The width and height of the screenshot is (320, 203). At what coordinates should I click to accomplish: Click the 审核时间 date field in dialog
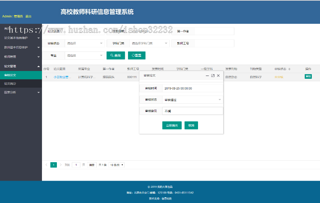click(x=192, y=88)
